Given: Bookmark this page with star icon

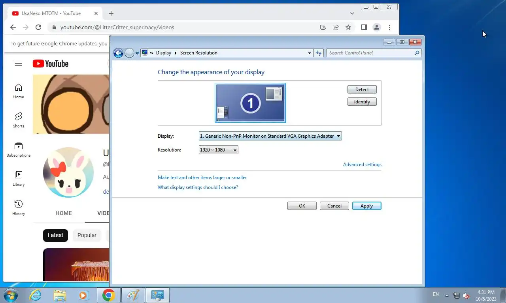Looking at the screenshot, I should 348,27.
